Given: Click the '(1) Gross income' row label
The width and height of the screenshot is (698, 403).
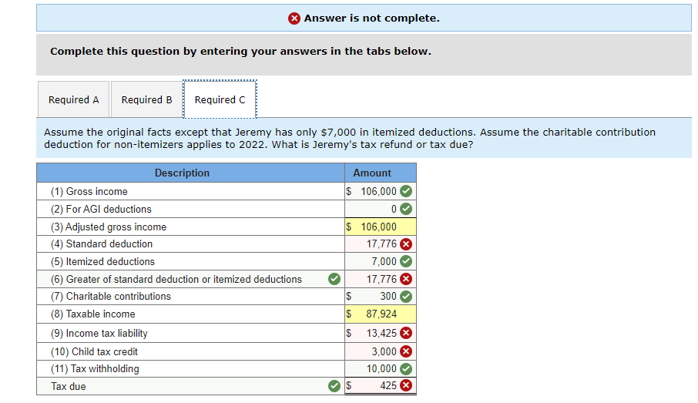Looking at the screenshot, I should (x=89, y=191).
